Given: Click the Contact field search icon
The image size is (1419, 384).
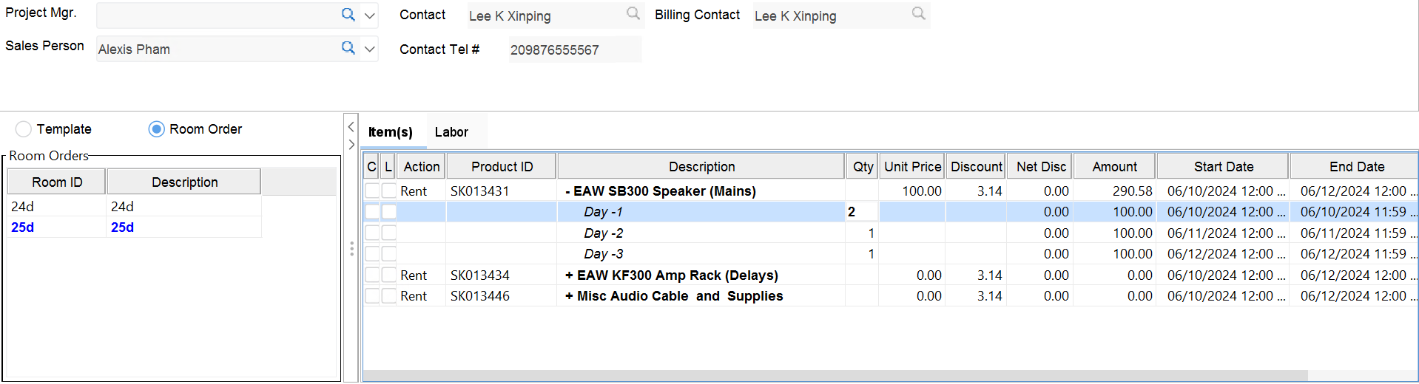Looking at the screenshot, I should point(633,13).
